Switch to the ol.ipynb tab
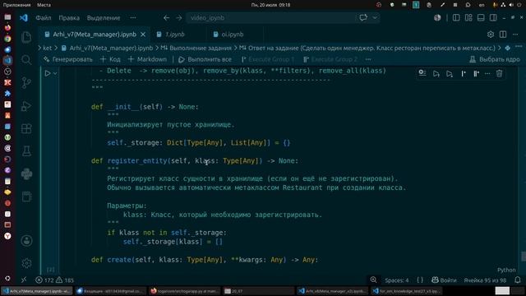This screenshot has height=296, width=526. 232,35
